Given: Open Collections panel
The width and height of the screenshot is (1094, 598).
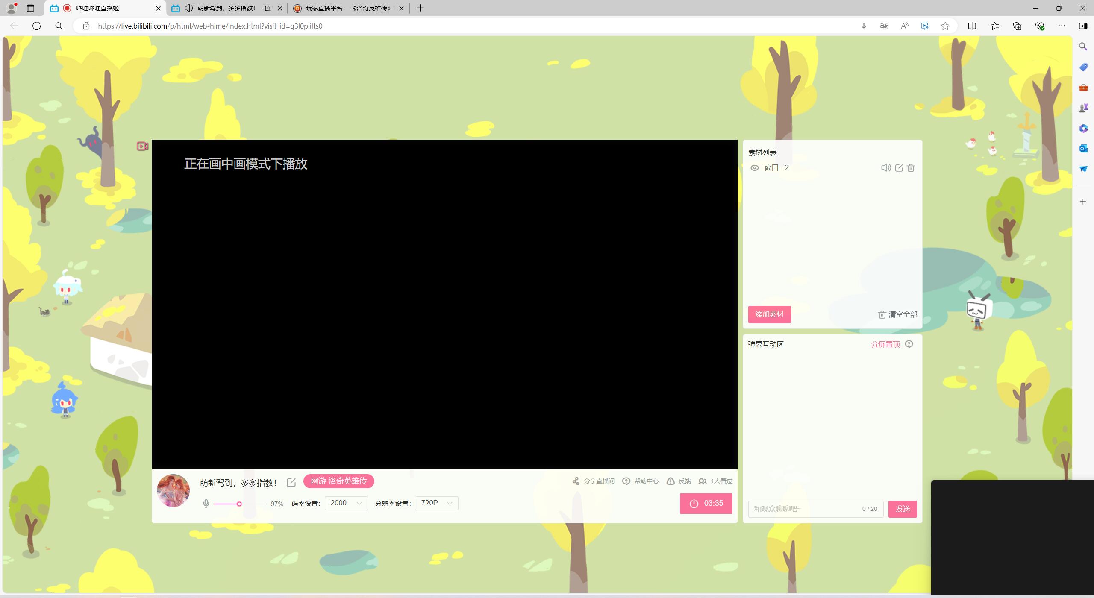Looking at the screenshot, I should pos(1017,26).
